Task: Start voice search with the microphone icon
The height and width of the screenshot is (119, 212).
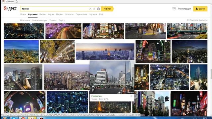Action: tap(94, 9)
